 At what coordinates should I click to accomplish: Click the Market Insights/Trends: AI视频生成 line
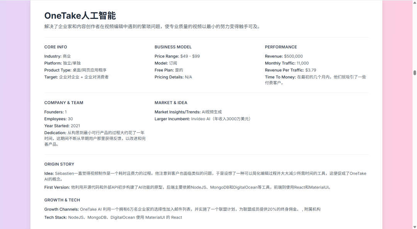[188, 112]
